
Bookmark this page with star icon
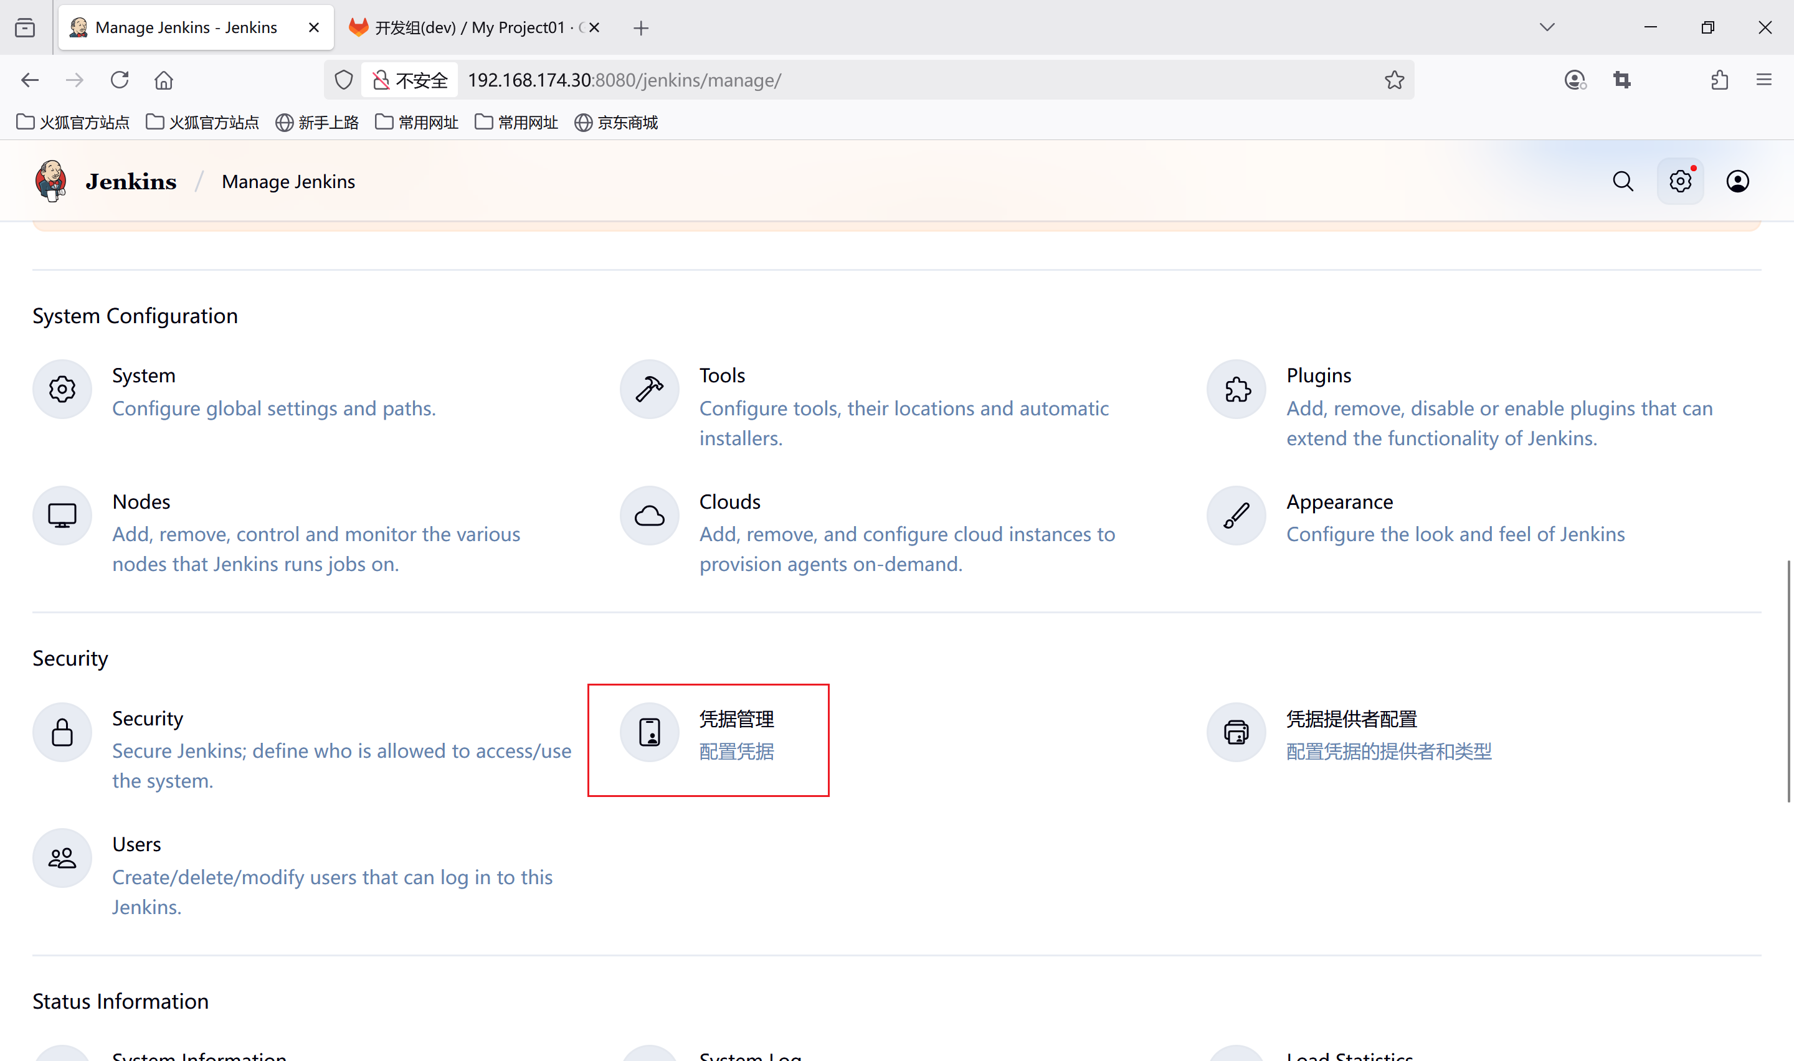pos(1393,80)
